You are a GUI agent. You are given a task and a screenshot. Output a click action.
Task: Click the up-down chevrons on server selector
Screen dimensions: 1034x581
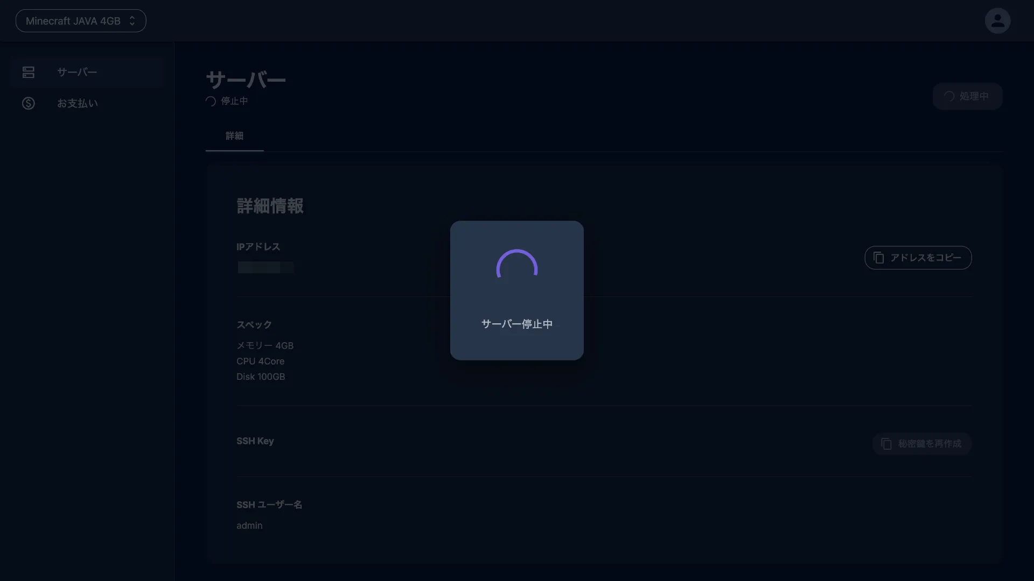132,21
